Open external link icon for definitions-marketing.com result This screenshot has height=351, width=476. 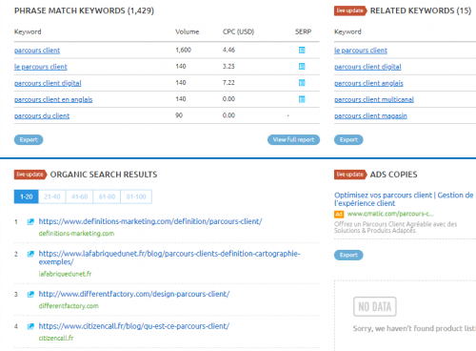[x=30, y=221]
